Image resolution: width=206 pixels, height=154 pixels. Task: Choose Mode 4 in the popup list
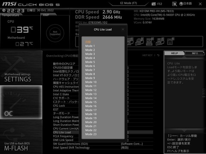point(90,58)
